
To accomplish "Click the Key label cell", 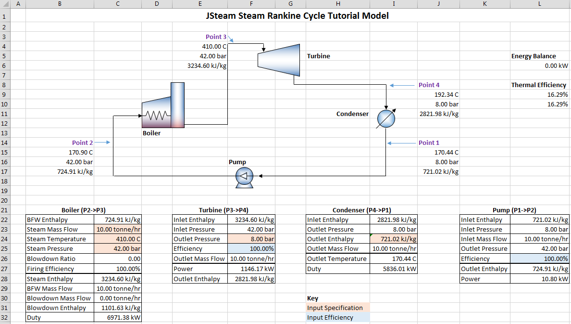I will click(x=338, y=298).
